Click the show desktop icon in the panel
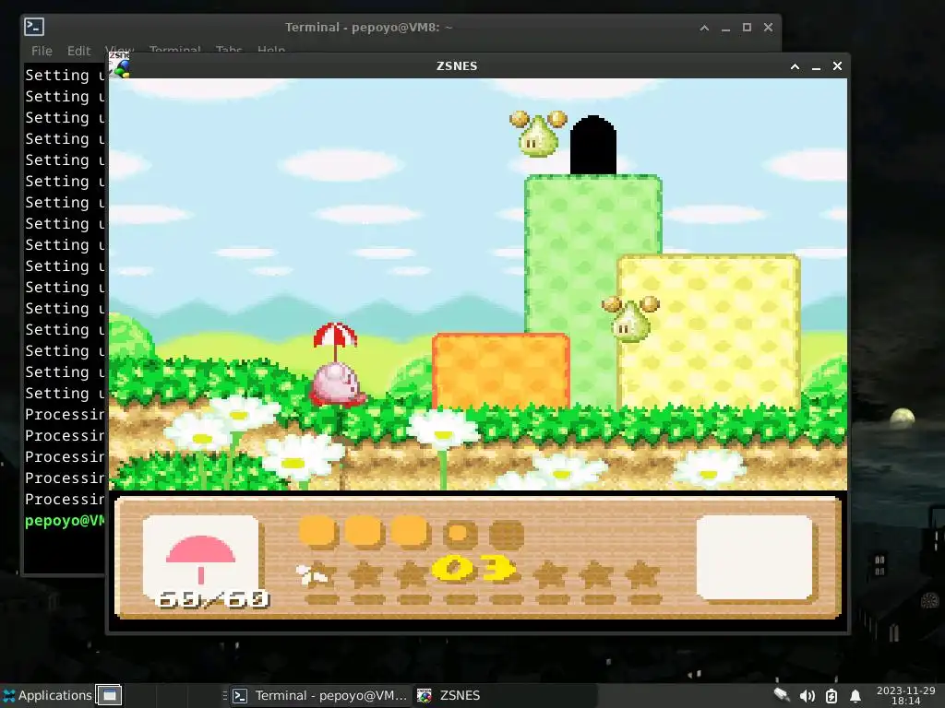 point(109,695)
